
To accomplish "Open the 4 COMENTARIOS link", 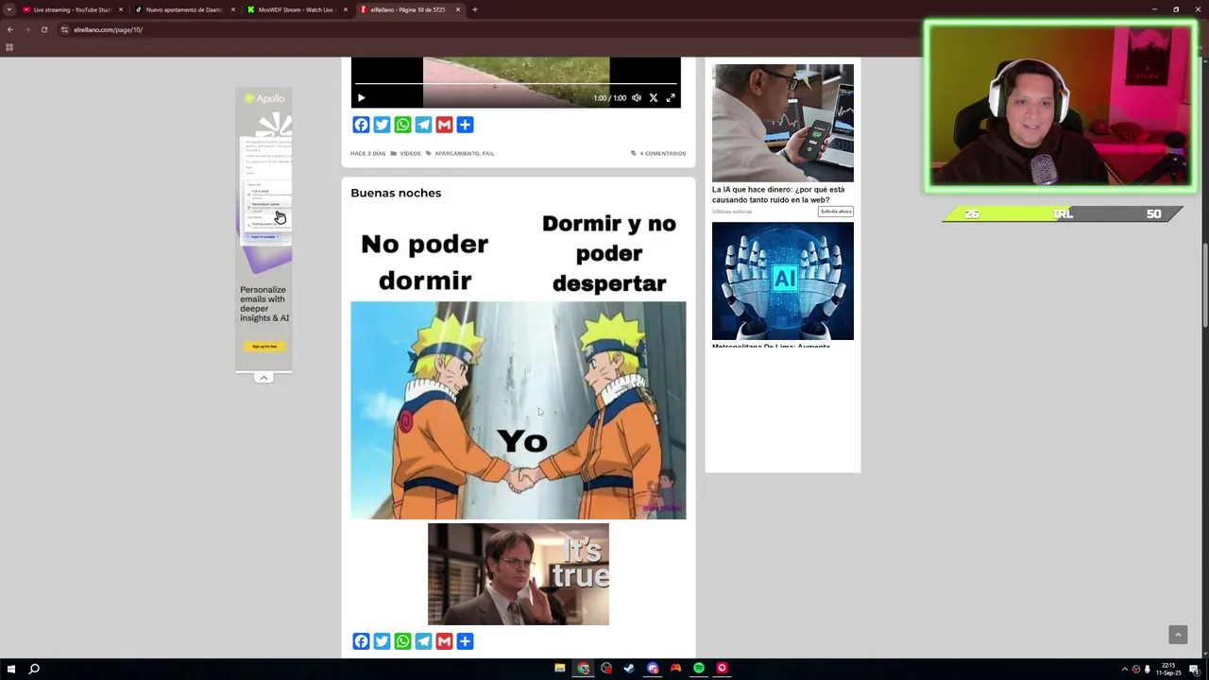I will coord(662,153).
